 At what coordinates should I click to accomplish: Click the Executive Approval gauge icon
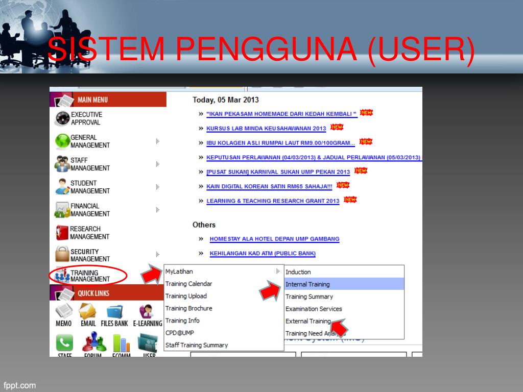pyautogui.click(x=62, y=118)
